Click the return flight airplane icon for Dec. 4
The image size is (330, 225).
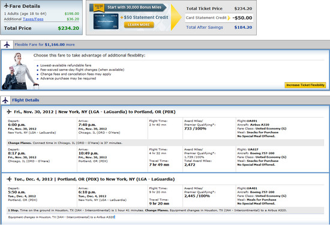[x=9, y=179]
